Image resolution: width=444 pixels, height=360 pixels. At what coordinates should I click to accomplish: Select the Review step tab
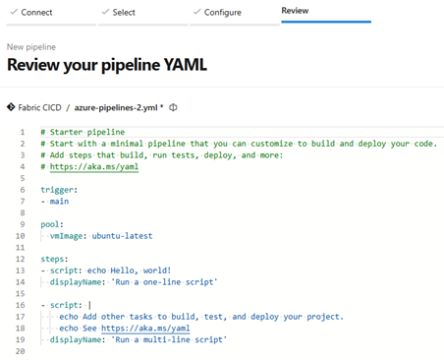[x=326, y=12]
